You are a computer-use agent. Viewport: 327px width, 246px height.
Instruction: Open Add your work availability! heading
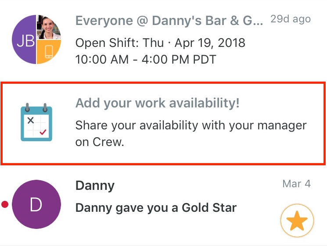[x=158, y=103]
